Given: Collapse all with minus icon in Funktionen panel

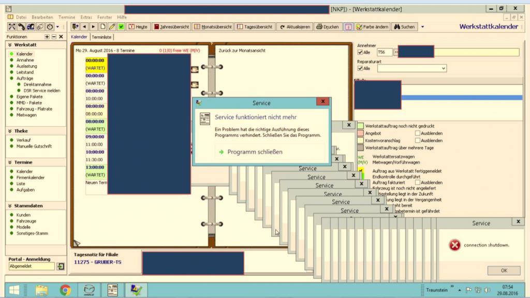Looking at the screenshot, I should click(54, 37).
